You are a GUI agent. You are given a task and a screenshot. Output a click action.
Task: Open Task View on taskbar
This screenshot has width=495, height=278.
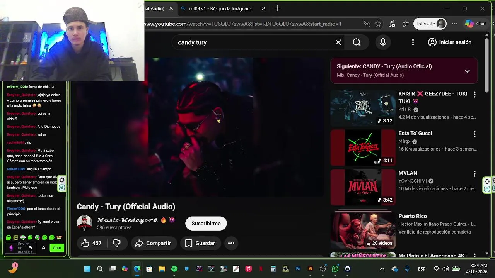112,269
